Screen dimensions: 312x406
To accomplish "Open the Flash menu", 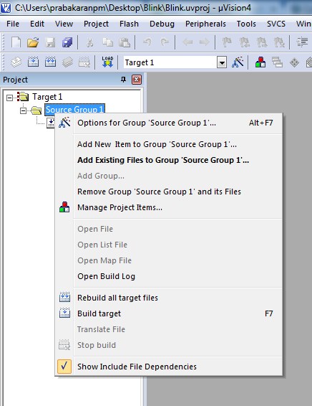I will coord(129,24).
